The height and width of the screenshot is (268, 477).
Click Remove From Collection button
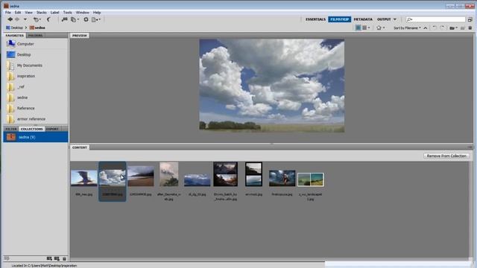click(446, 156)
